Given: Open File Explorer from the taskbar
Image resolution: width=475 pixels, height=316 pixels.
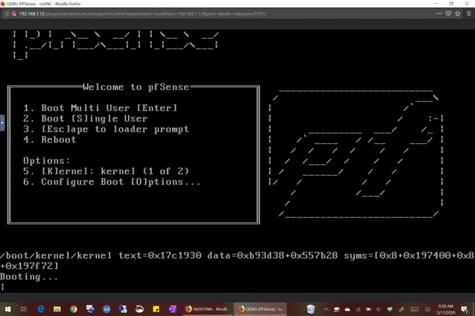Looking at the screenshot, I should pos(57,309).
